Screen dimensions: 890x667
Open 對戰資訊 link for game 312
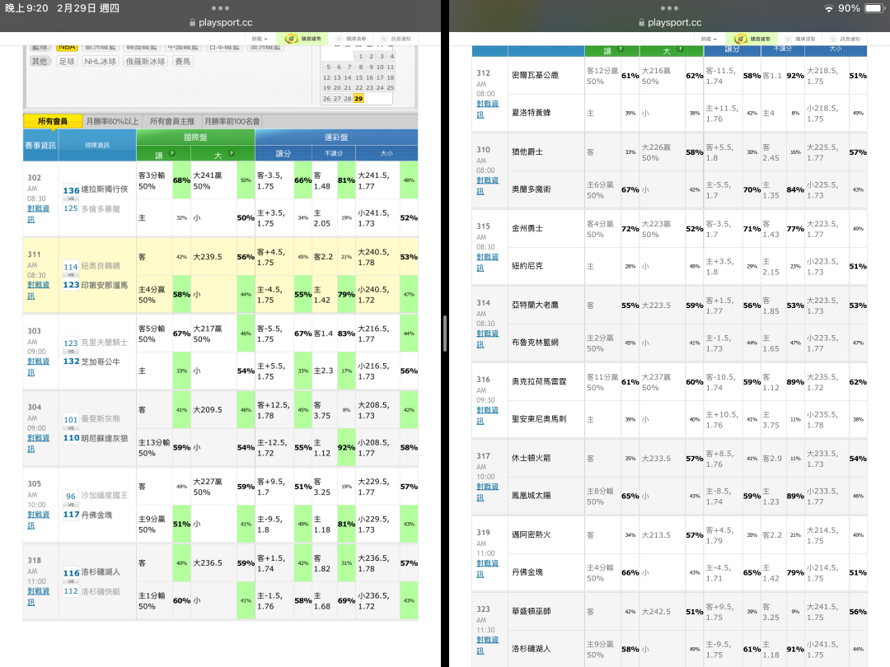tap(487, 110)
